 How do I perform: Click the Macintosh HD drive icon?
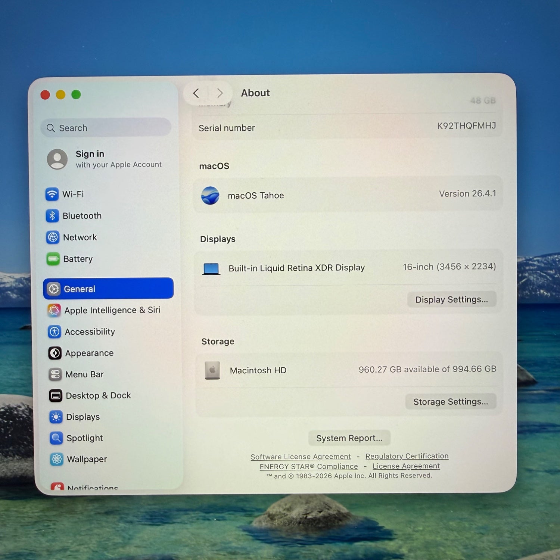[x=212, y=370]
